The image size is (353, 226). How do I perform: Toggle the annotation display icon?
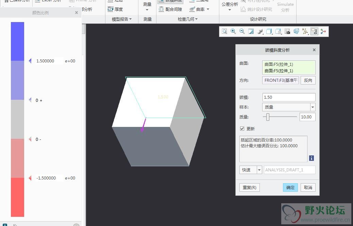[x=314, y=32]
